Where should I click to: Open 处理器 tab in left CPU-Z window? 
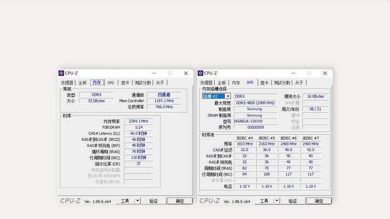coord(67,83)
